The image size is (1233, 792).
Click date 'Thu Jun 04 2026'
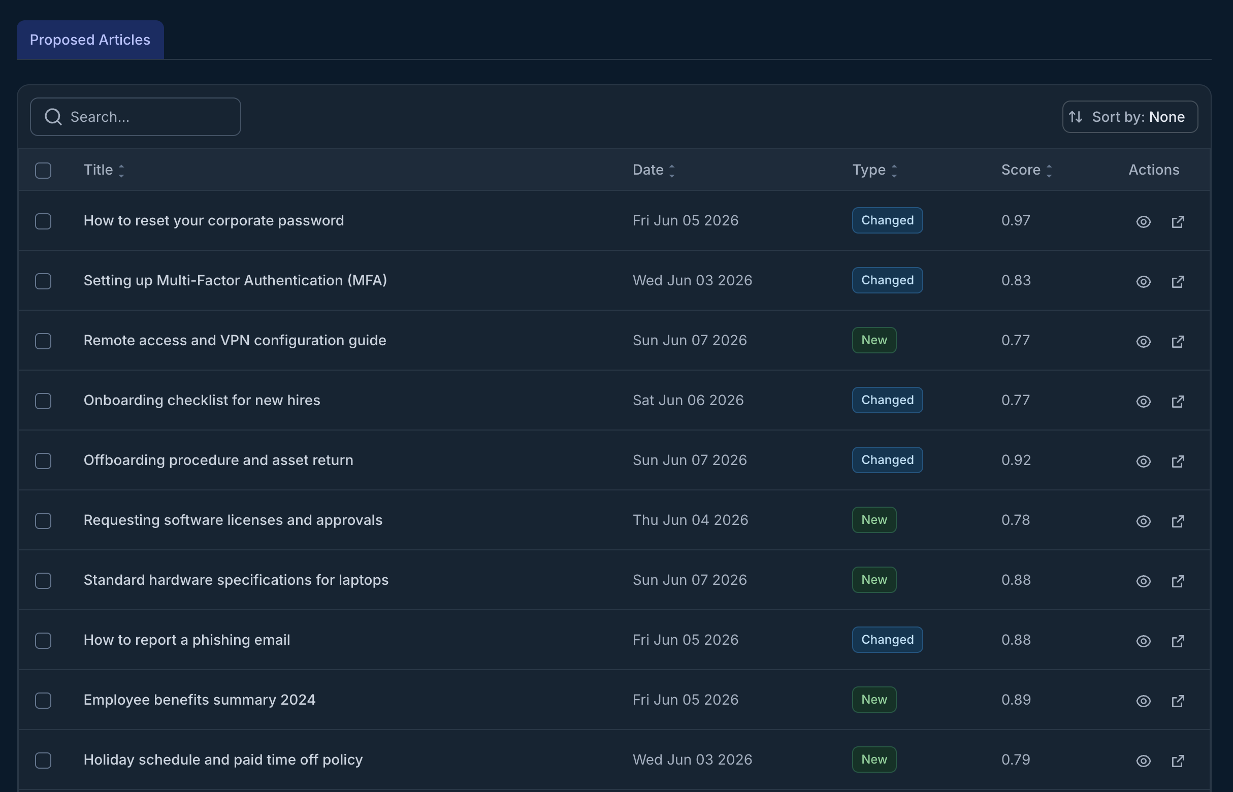[690, 520]
